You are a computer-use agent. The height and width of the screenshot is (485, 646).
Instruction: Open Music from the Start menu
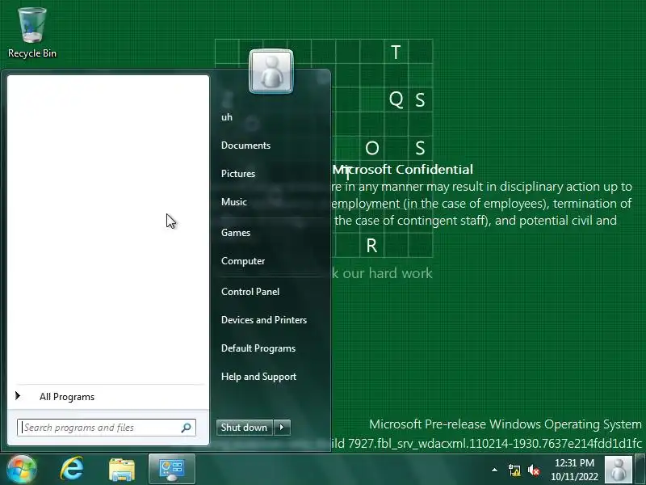click(234, 202)
